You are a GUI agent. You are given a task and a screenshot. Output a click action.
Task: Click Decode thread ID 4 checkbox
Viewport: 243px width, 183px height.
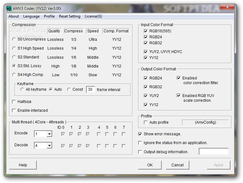click(x=99, y=146)
